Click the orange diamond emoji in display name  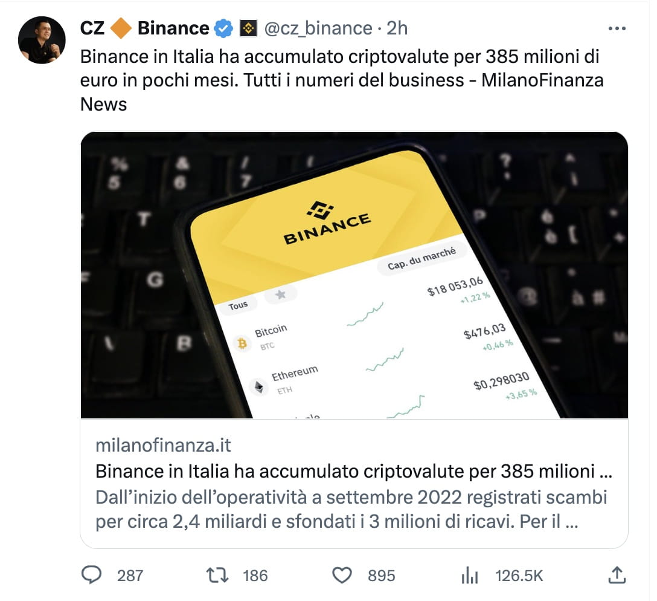click(120, 28)
